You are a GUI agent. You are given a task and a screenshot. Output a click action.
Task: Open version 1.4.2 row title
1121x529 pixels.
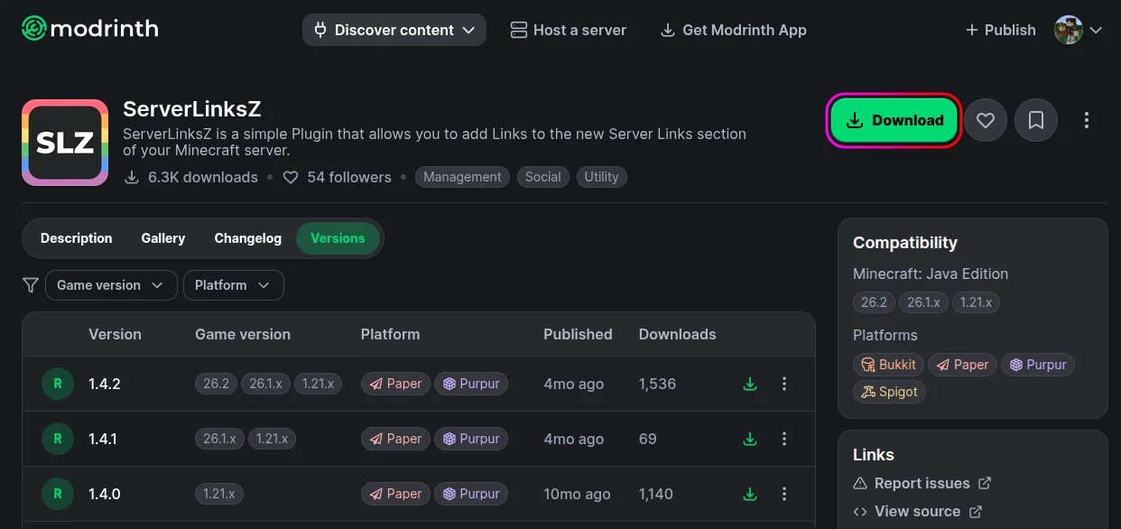105,384
